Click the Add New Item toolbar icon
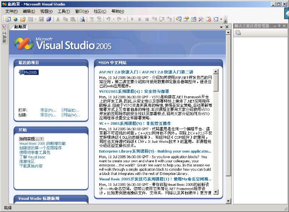This screenshot has height=212, width=289. coord(30,19)
